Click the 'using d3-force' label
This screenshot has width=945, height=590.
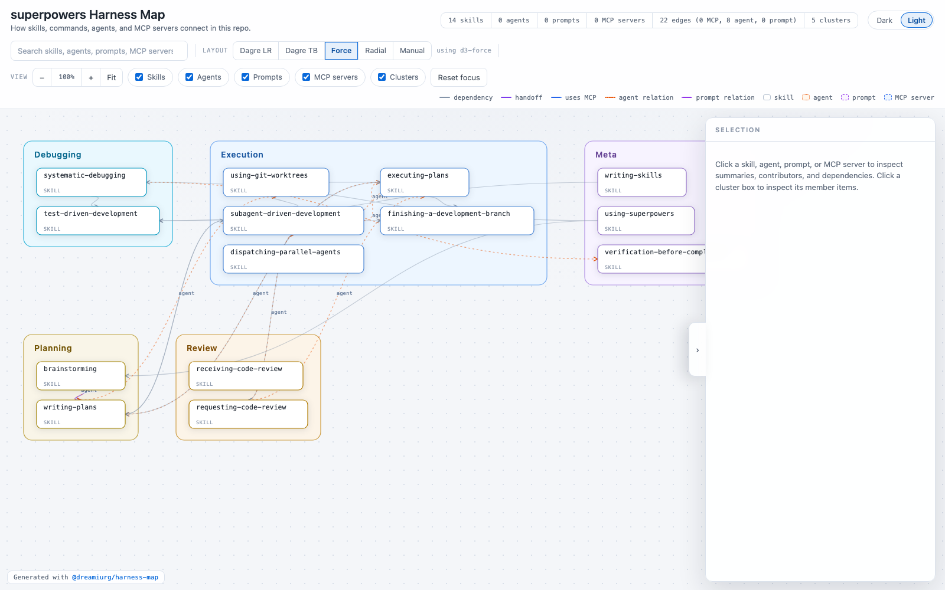(x=464, y=51)
